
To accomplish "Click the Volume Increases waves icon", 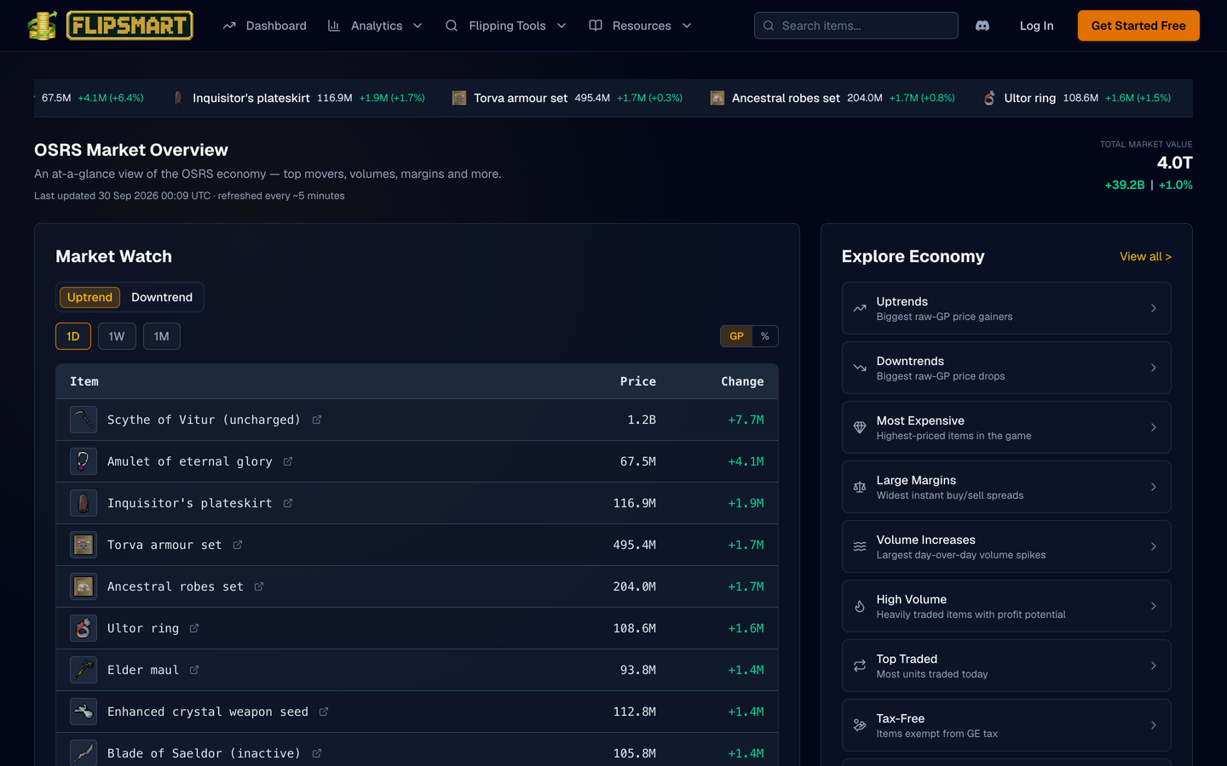I will click(x=860, y=546).
